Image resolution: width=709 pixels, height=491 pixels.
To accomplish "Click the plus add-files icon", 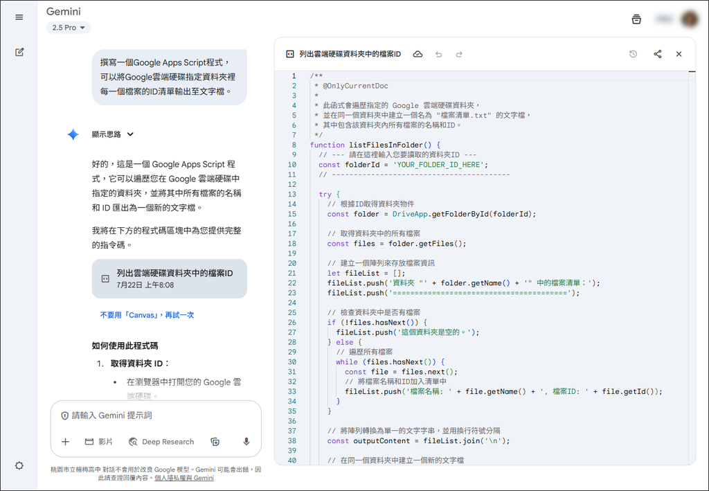I will click(66, 442).
